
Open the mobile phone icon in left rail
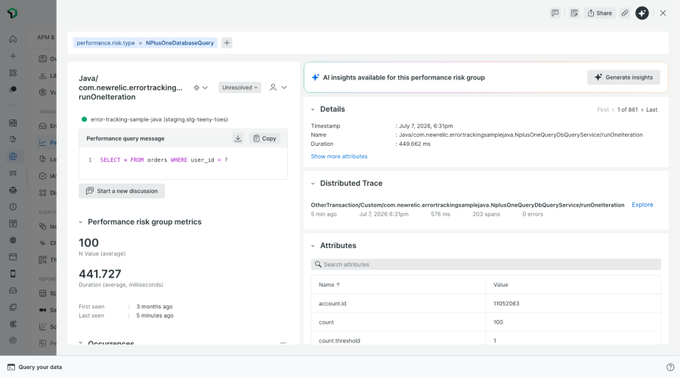click(13, 274)
